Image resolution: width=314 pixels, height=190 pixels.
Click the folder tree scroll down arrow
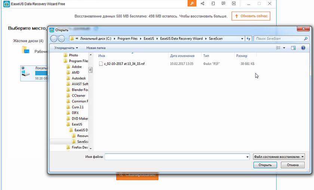coord(90,149)
